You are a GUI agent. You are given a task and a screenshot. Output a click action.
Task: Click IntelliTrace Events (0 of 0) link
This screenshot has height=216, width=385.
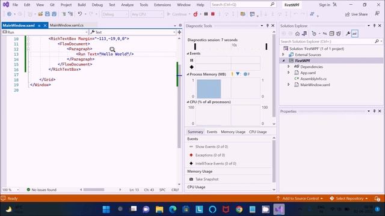coord(215,163)
